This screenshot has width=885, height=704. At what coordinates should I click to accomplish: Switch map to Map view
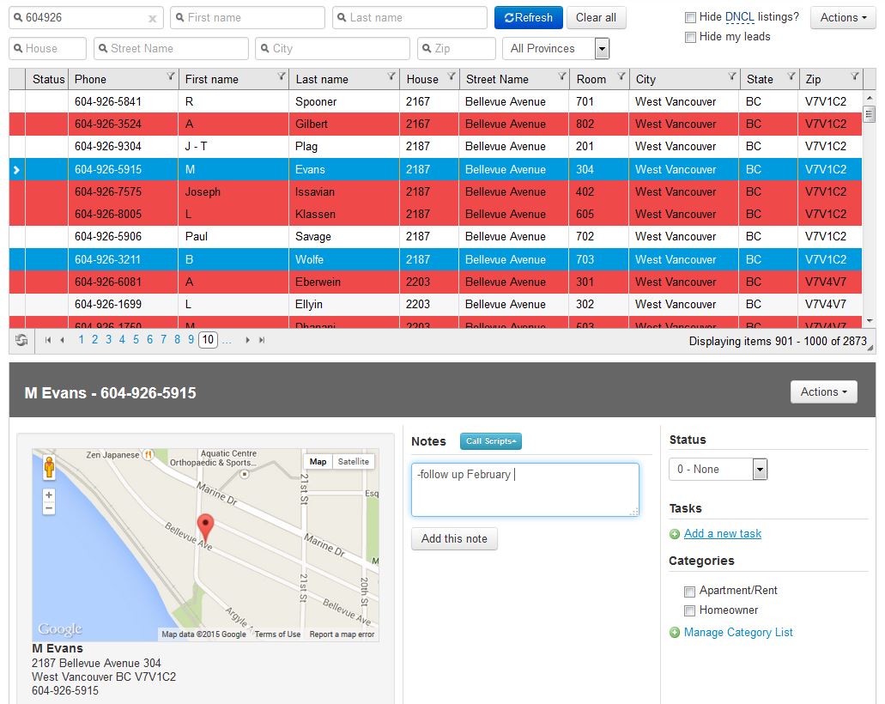[318, 462]
